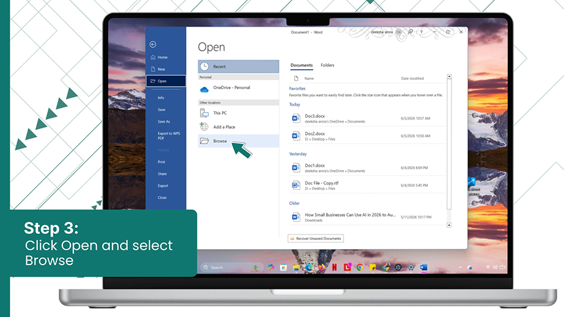Screen dimensions: 564x317
Task: Click the scrollbar down arrow
Action: [x=449, y=225]
